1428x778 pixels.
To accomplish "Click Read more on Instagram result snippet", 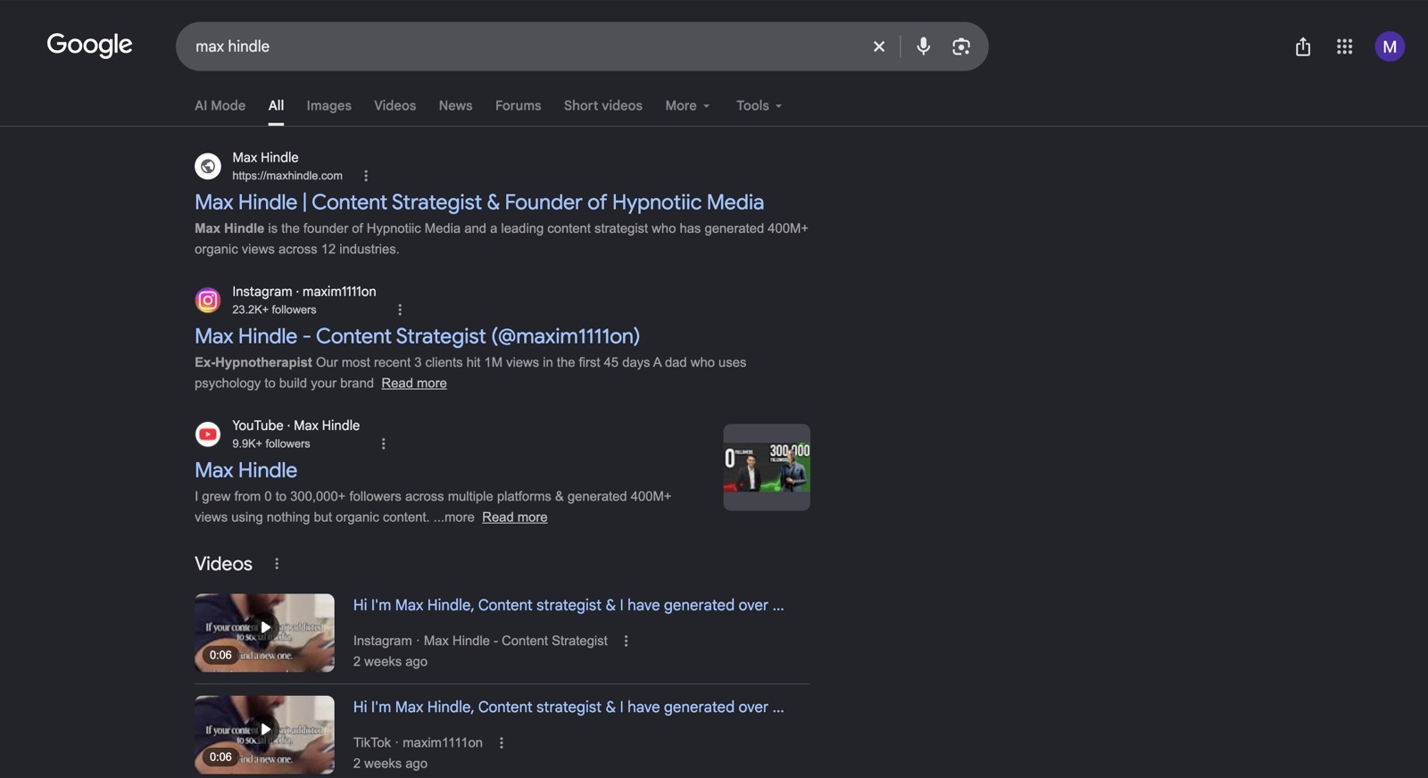I will [x=414, y=383].
